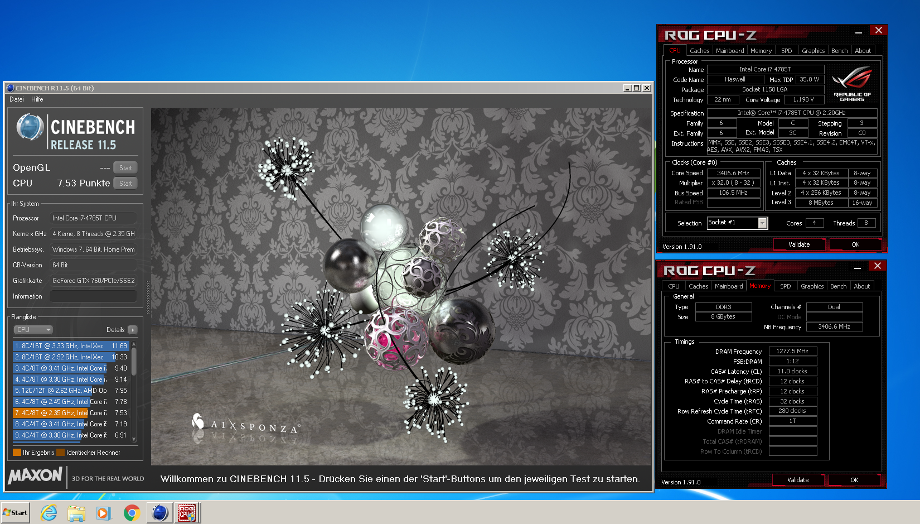Click the orange Ihr Ergebnis legend swatch
This screenshot has width=920, height=524.
click(x=17, y=453)
